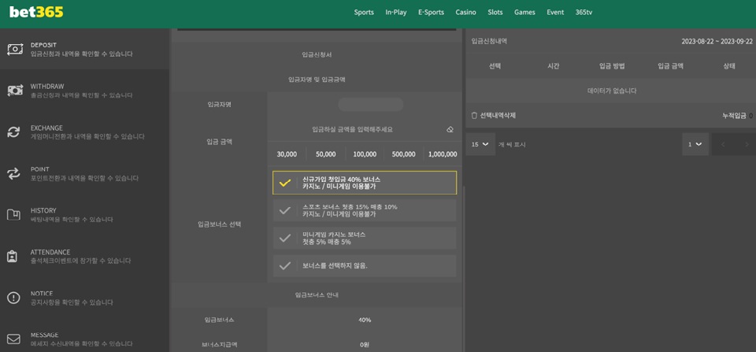Open the Deposit cash icon

(14, 49)
